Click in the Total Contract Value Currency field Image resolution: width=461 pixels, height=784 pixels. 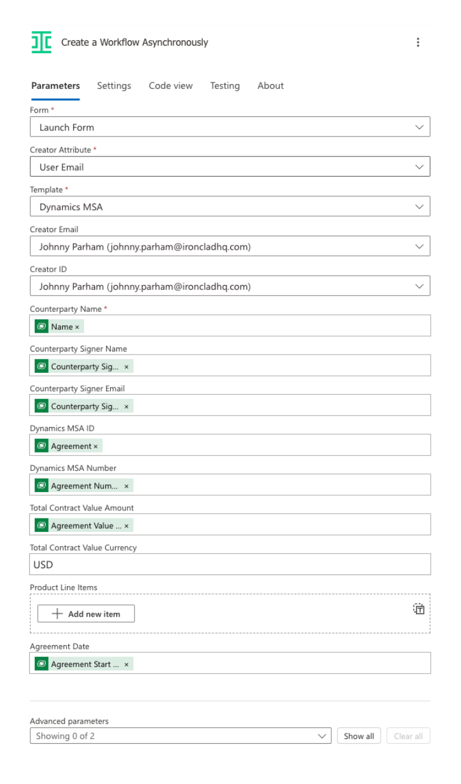pos(230,564)
